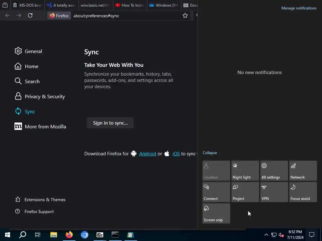
Task: Open Extensions & Themes
Action: (41, 199)
